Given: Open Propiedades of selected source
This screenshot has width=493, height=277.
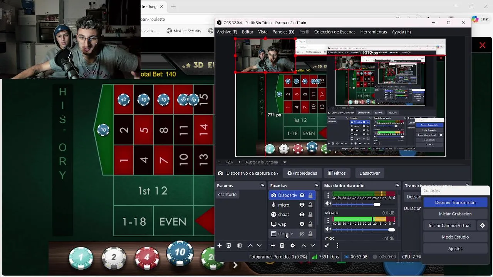Looking at the screenshot, I should pos(302,173).
